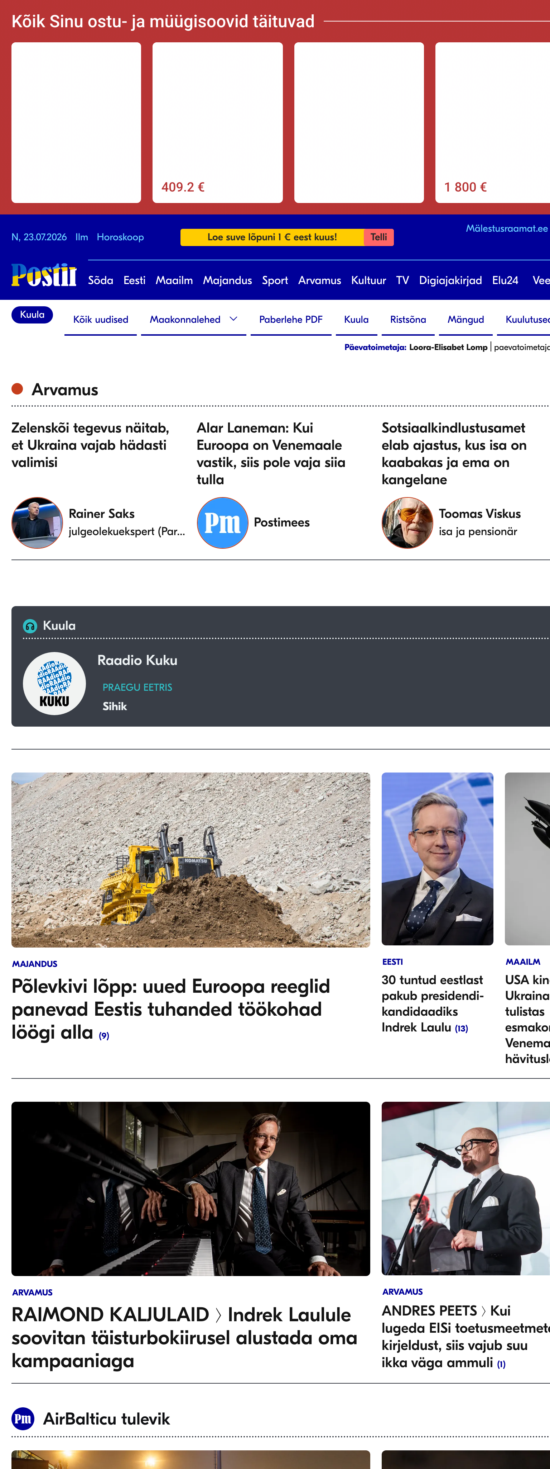Open Majandus in the main navigation

pos(227,280)
